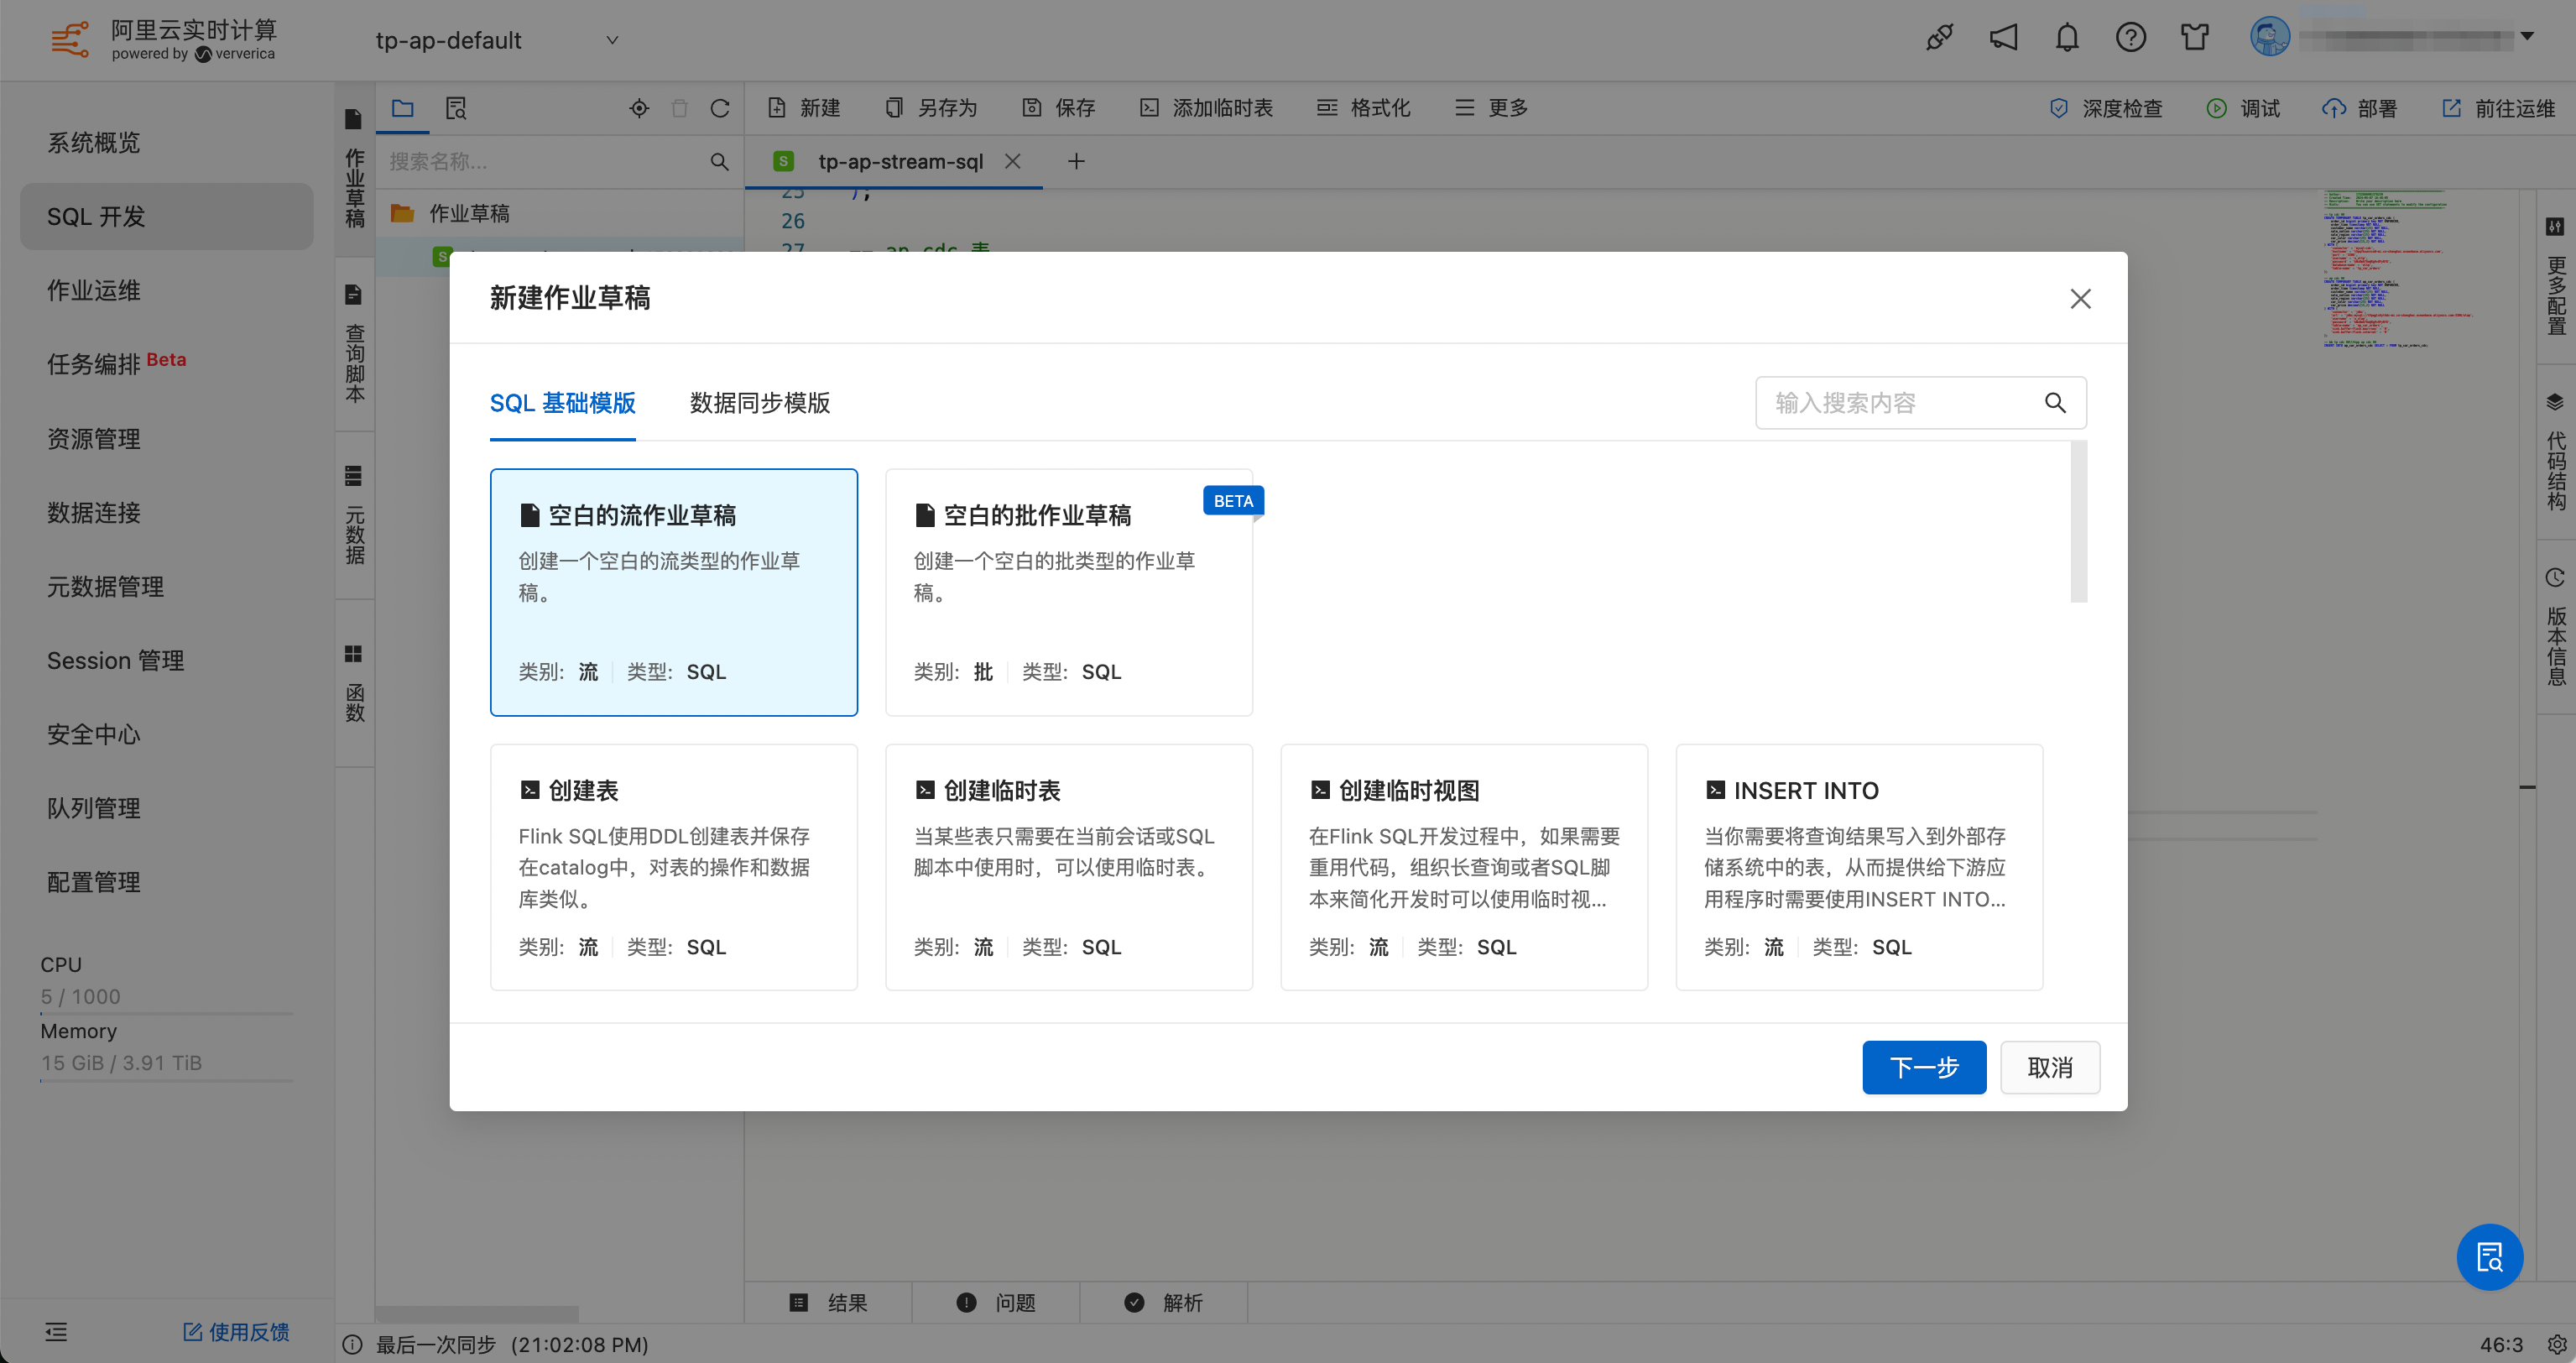The image size is (2576, 1363).
Task: Click the notification bell icon
Action: (2066, 38)
